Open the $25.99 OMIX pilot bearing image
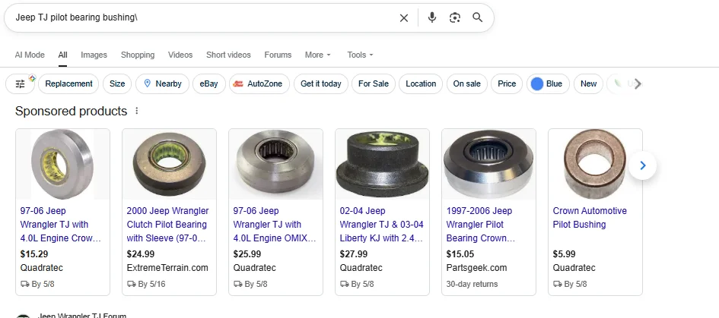Image resolution: width=719 pixels, height=318 pixels. point(275,164)
